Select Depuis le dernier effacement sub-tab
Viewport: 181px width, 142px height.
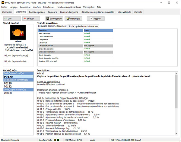(52, 26)
